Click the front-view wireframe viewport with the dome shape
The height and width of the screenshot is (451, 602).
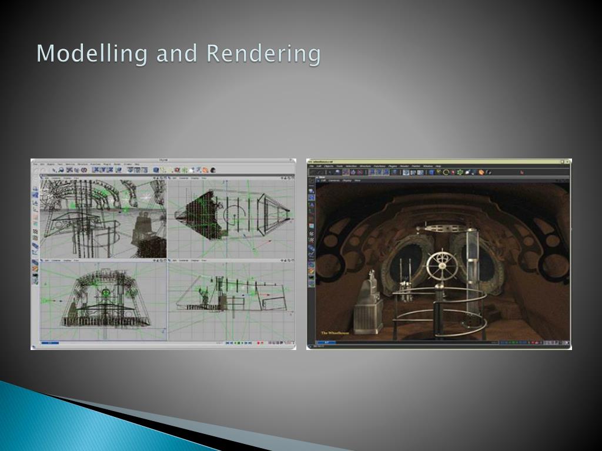point(103,301)
